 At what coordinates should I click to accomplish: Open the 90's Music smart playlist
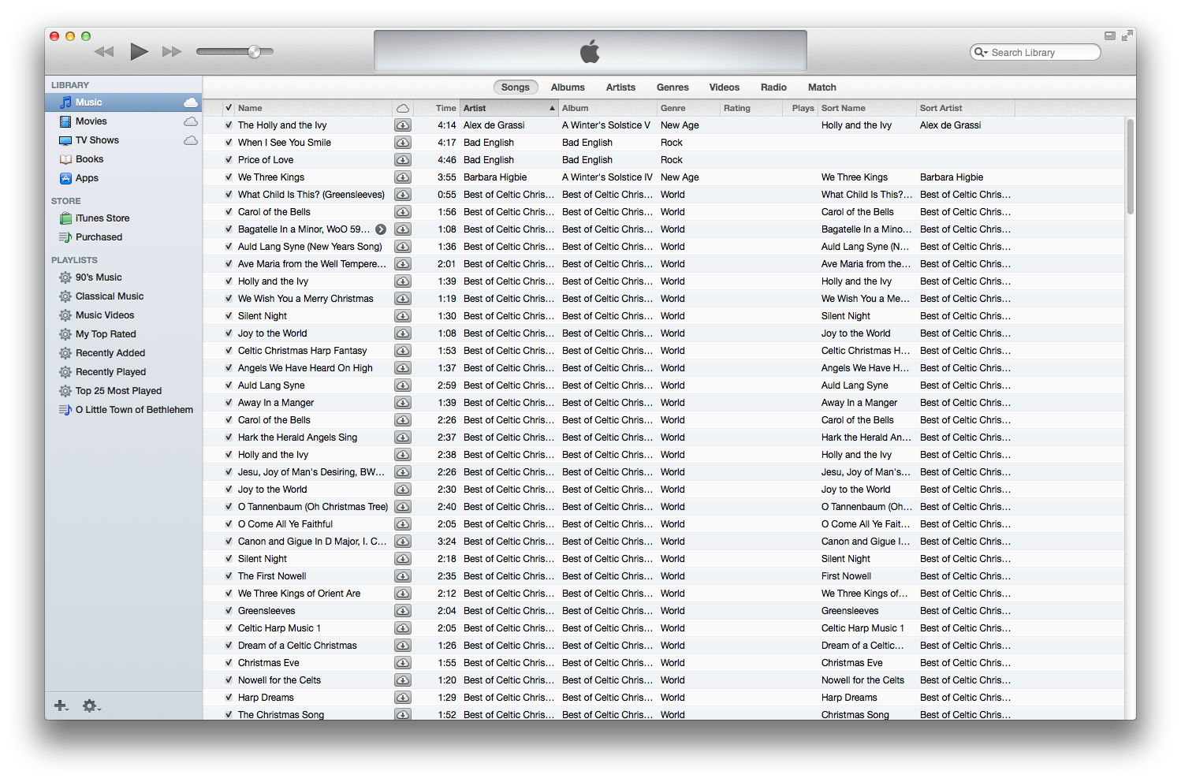tap(99, 277)
